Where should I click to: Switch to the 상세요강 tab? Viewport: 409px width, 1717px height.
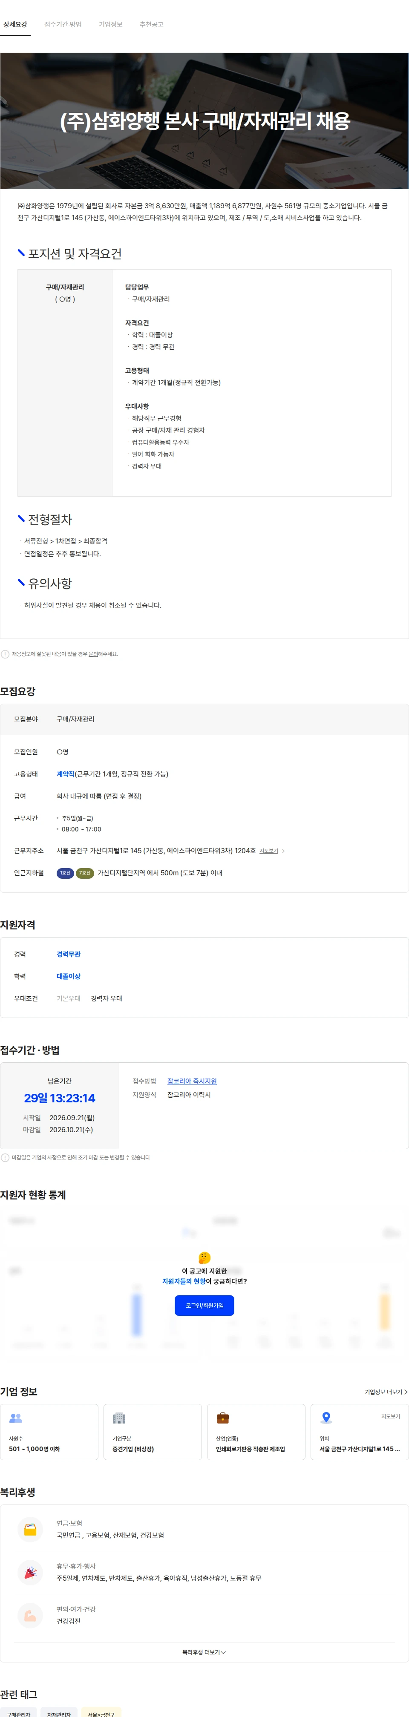pos(15,25)
